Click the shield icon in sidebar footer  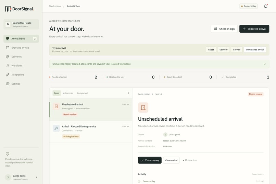coord(8,154)
